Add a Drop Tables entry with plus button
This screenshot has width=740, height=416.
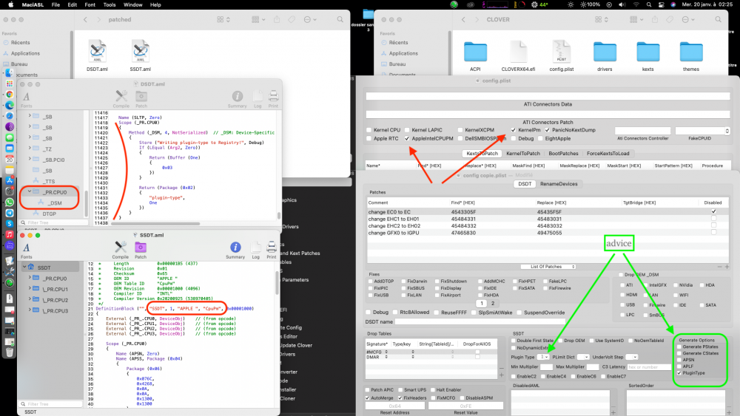tap(501, 375)
